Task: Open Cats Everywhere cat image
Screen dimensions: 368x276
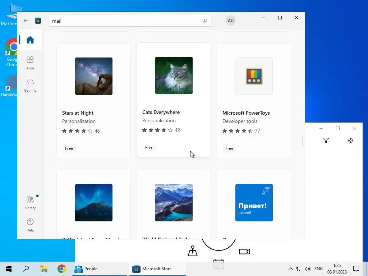Action: 174,75
